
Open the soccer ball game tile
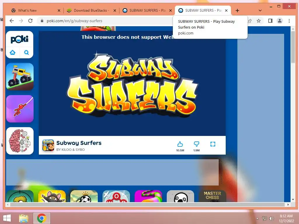click(x=84, y=196)
